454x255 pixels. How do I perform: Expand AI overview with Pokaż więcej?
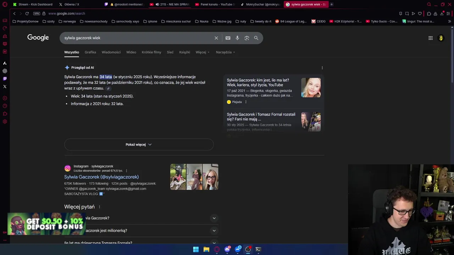point(139,144)
